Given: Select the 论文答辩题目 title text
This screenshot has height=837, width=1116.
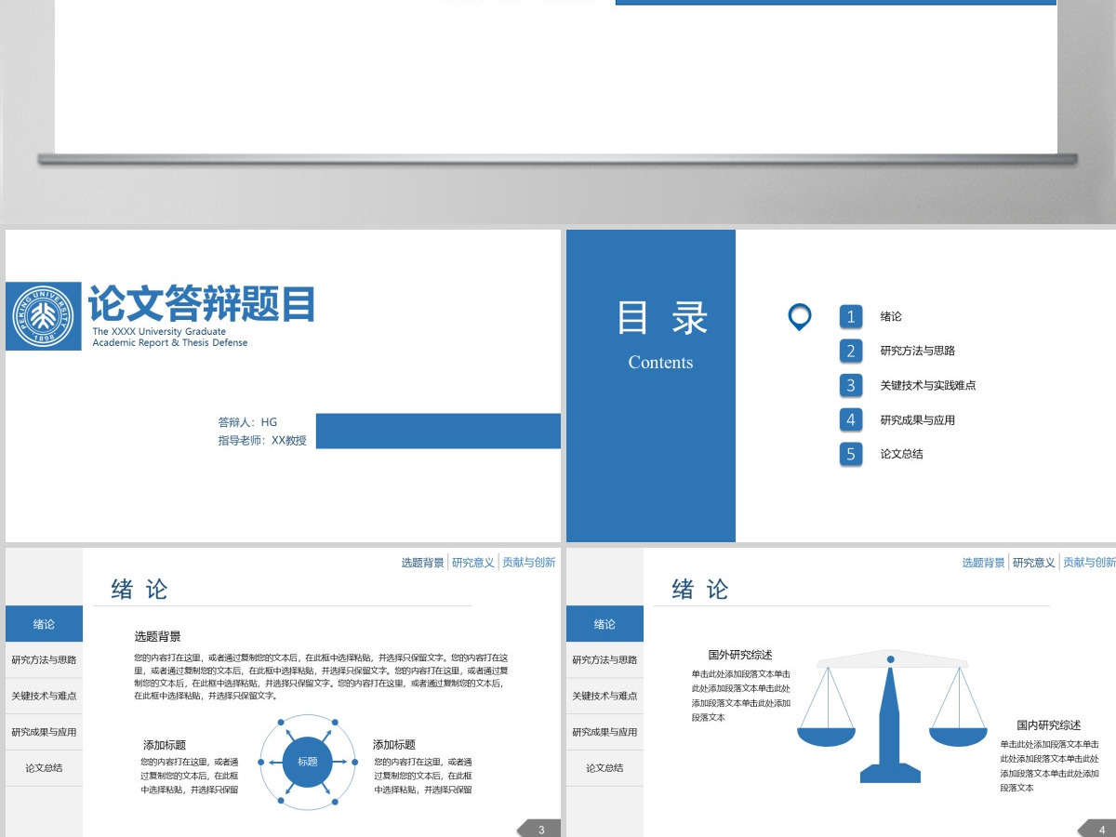Looking at the screenshot, I should click(202, 304).
